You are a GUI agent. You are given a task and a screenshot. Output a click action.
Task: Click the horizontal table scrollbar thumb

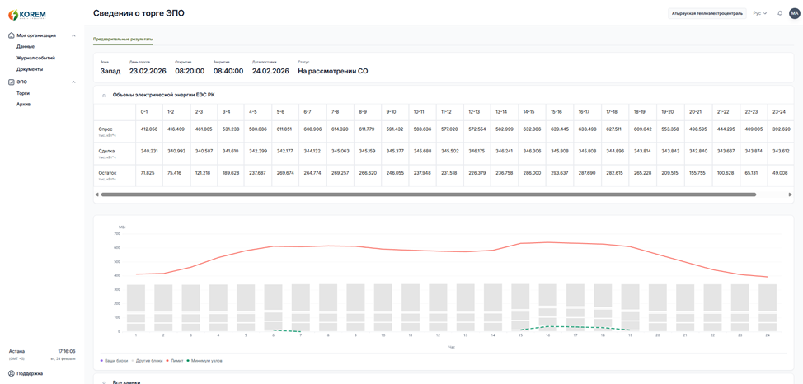pyautogui.click(x=429, y=194)
